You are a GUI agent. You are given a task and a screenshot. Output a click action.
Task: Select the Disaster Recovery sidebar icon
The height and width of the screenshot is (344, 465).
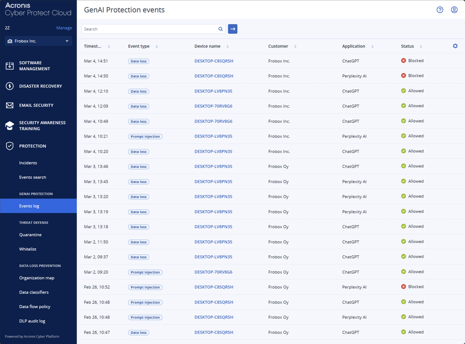click(x=10, y=86)
